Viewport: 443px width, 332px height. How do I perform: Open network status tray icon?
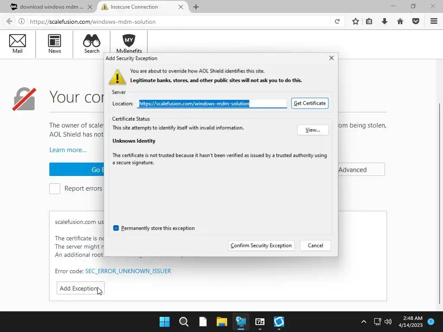coord(377,322)
